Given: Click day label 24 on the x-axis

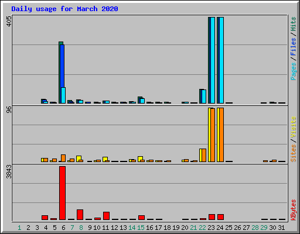Looking at the screenshot, I should (220, 228).
